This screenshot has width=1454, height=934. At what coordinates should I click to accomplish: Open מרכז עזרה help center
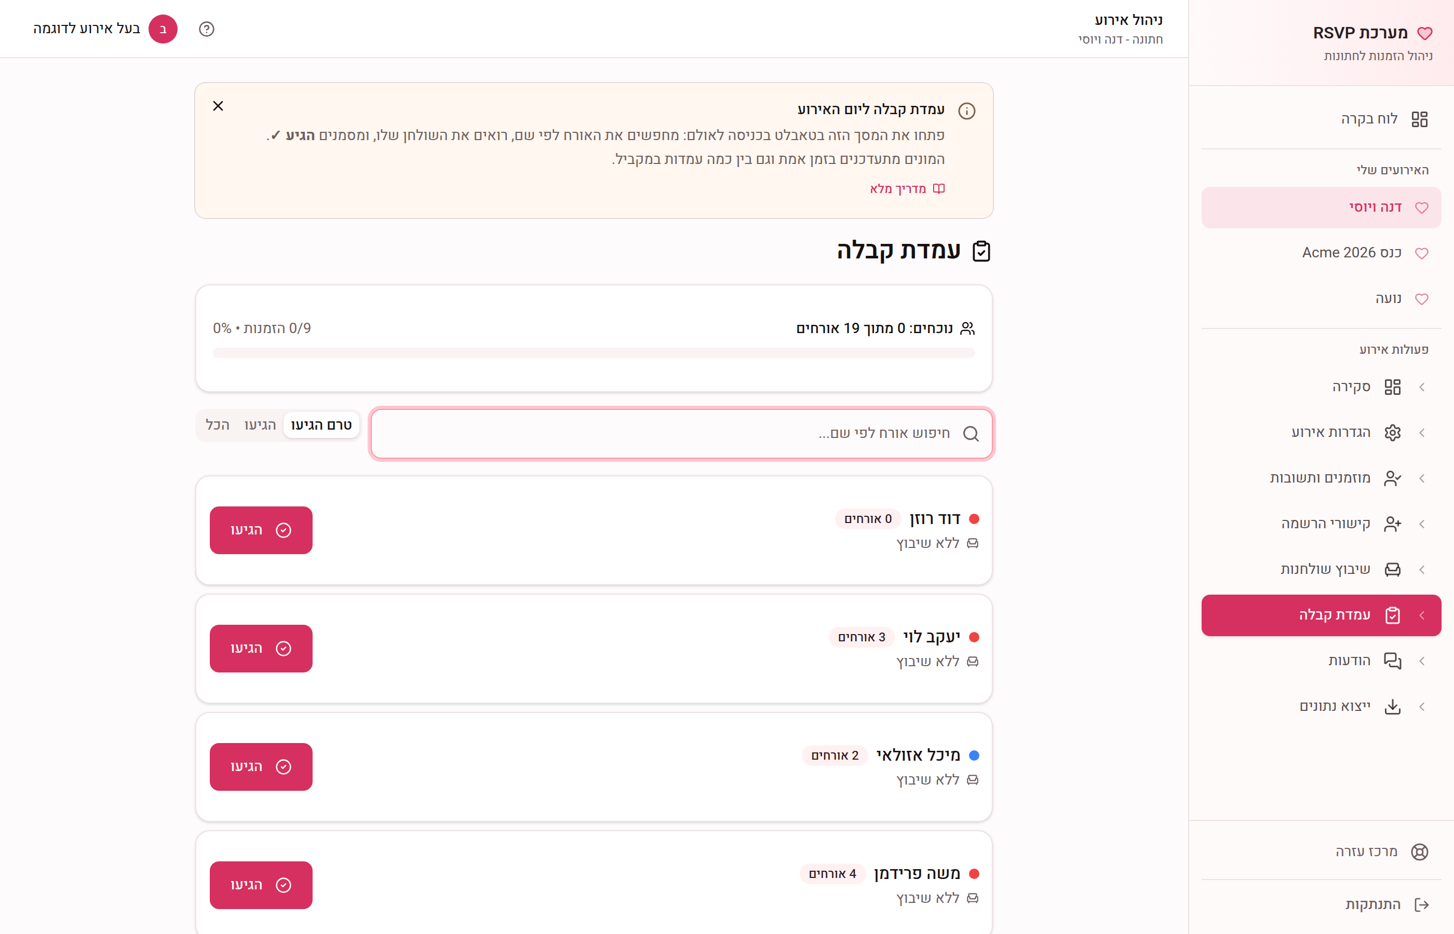1322,851
